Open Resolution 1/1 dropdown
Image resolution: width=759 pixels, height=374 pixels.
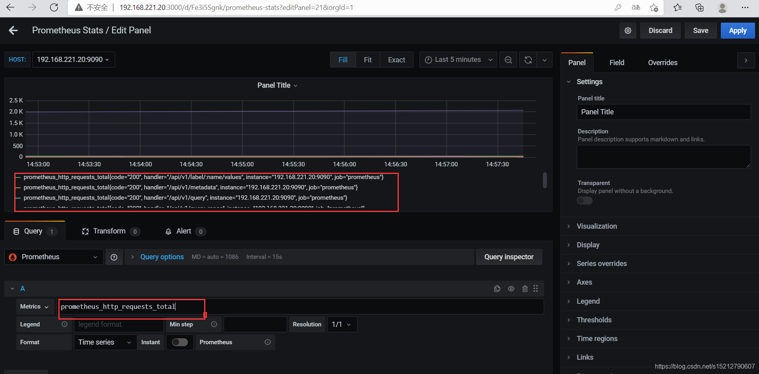click(342, 324)
